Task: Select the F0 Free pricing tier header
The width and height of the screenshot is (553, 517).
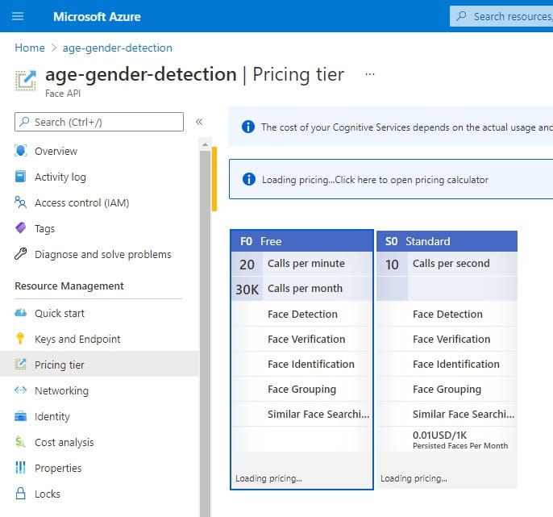Action: point(301,241)
